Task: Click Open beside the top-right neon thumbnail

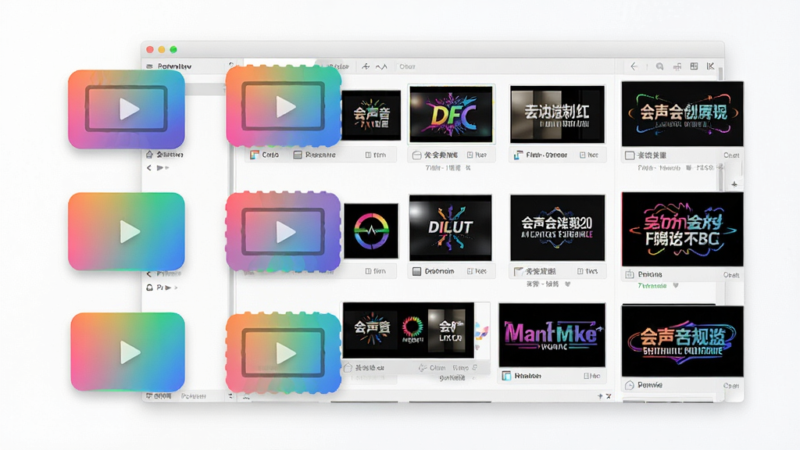Action: (731, 155)
